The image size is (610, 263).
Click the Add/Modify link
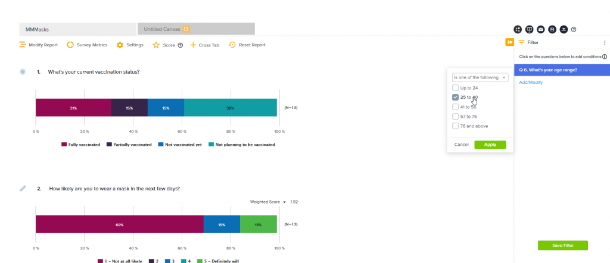pos(531,83)
